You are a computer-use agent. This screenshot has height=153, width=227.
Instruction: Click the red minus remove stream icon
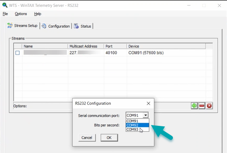point(202,106)
